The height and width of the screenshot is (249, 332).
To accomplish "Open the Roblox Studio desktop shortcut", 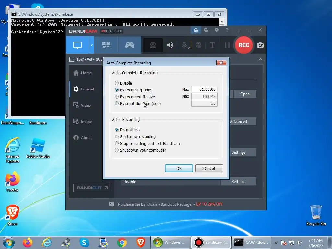I will click(x=38, y=148).
